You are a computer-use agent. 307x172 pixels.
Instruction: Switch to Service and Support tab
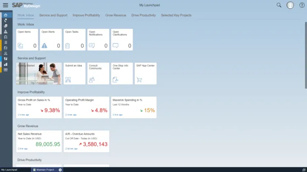click(x=53, y=15)
